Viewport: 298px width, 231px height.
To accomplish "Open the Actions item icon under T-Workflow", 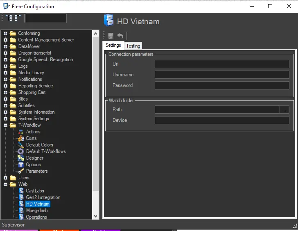I will click(21, 132).
